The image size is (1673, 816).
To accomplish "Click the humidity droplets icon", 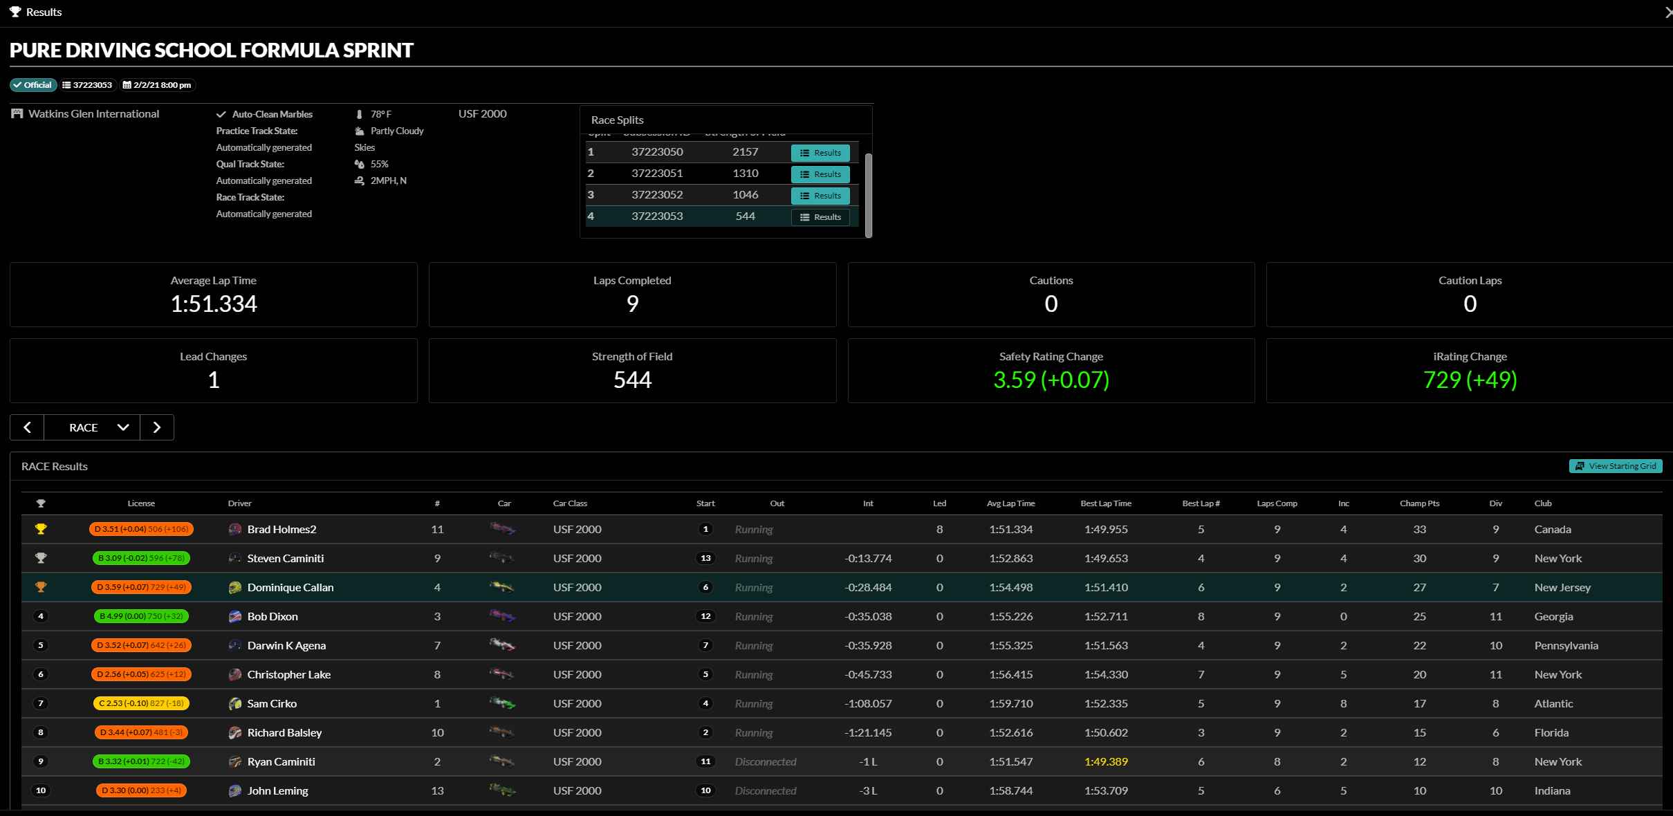I will [x=359, y=164].
